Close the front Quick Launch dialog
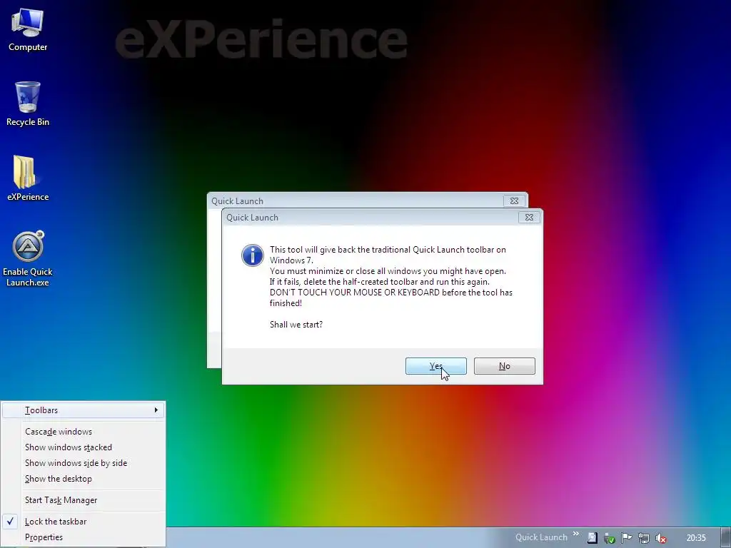 [x=529, y=217]
